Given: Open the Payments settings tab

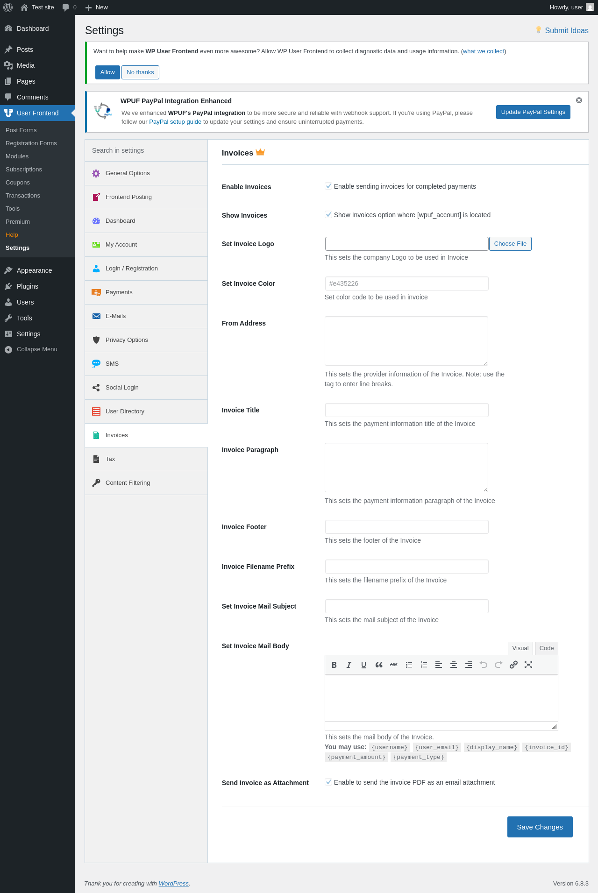Looking at the screenshot, I should (x=146, y=292).
